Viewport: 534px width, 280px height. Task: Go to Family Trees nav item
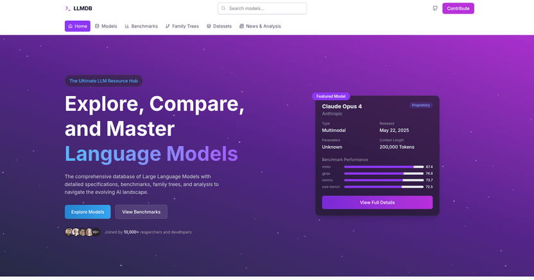[182, 26]
